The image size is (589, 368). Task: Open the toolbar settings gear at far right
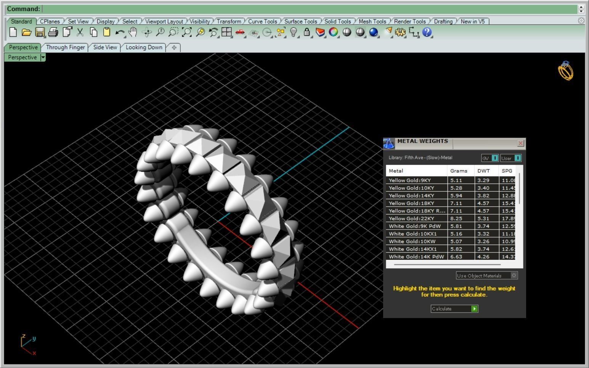(581, 21)
